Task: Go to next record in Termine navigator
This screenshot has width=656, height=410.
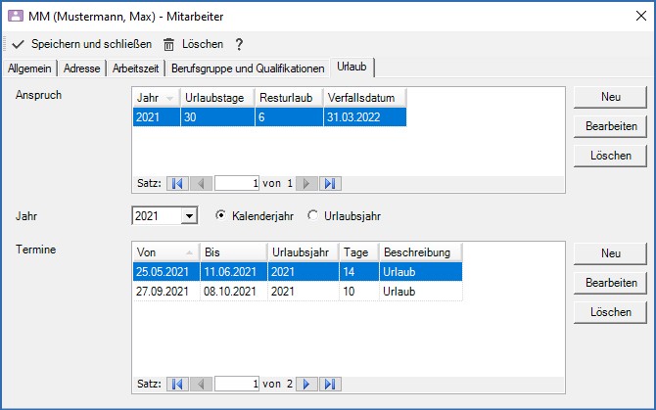Action: tap(306, 384)
